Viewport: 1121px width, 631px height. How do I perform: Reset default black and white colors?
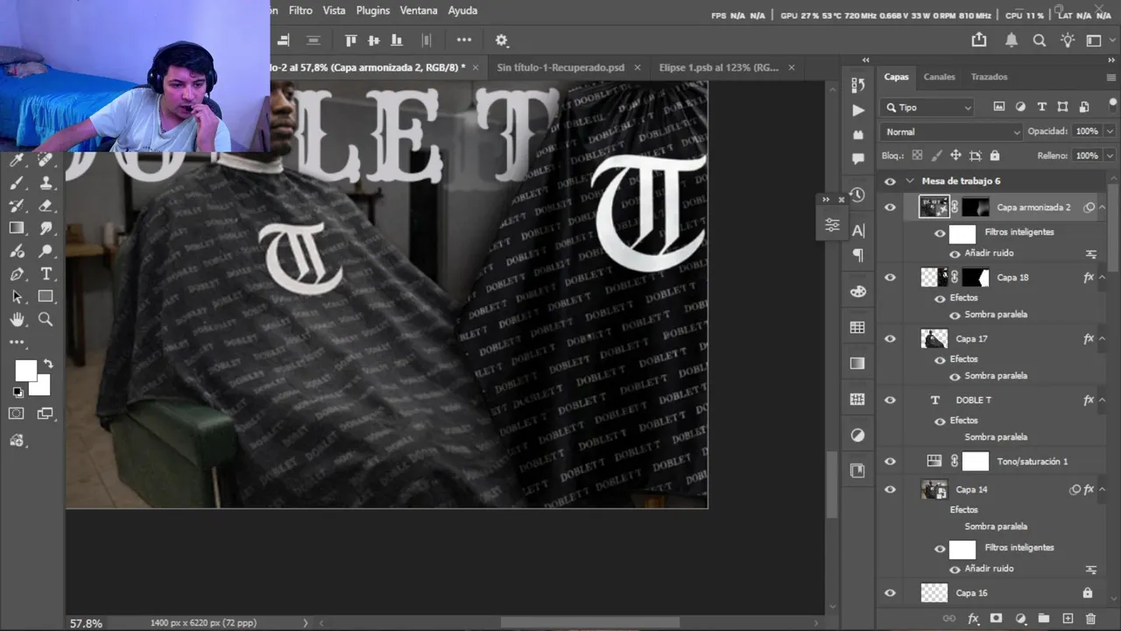pos(18,392)
